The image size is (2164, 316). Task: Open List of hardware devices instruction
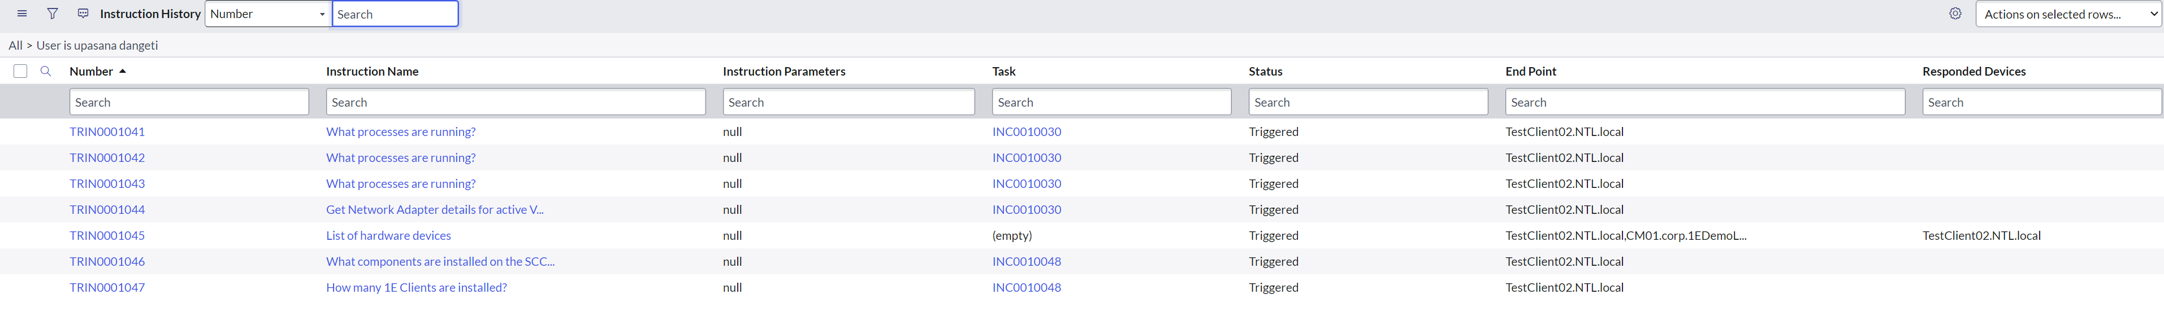click(388, 235)
